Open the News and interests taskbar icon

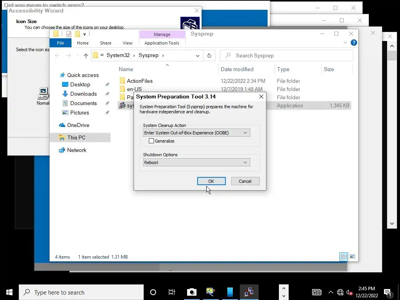click(x=316, y=292)
